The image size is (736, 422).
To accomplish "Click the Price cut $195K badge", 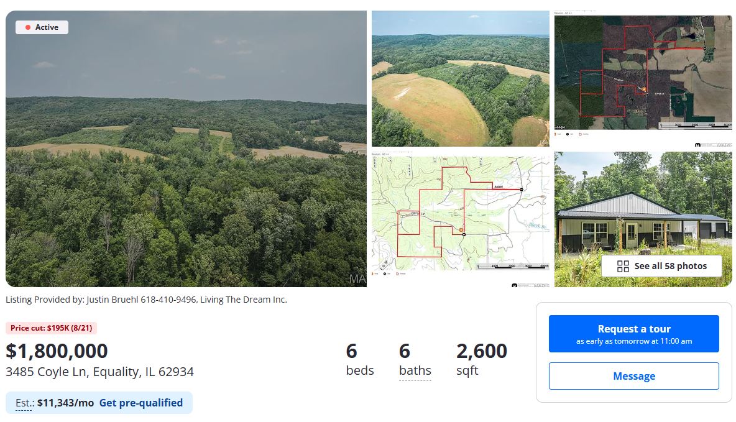I will click(52, 328).
